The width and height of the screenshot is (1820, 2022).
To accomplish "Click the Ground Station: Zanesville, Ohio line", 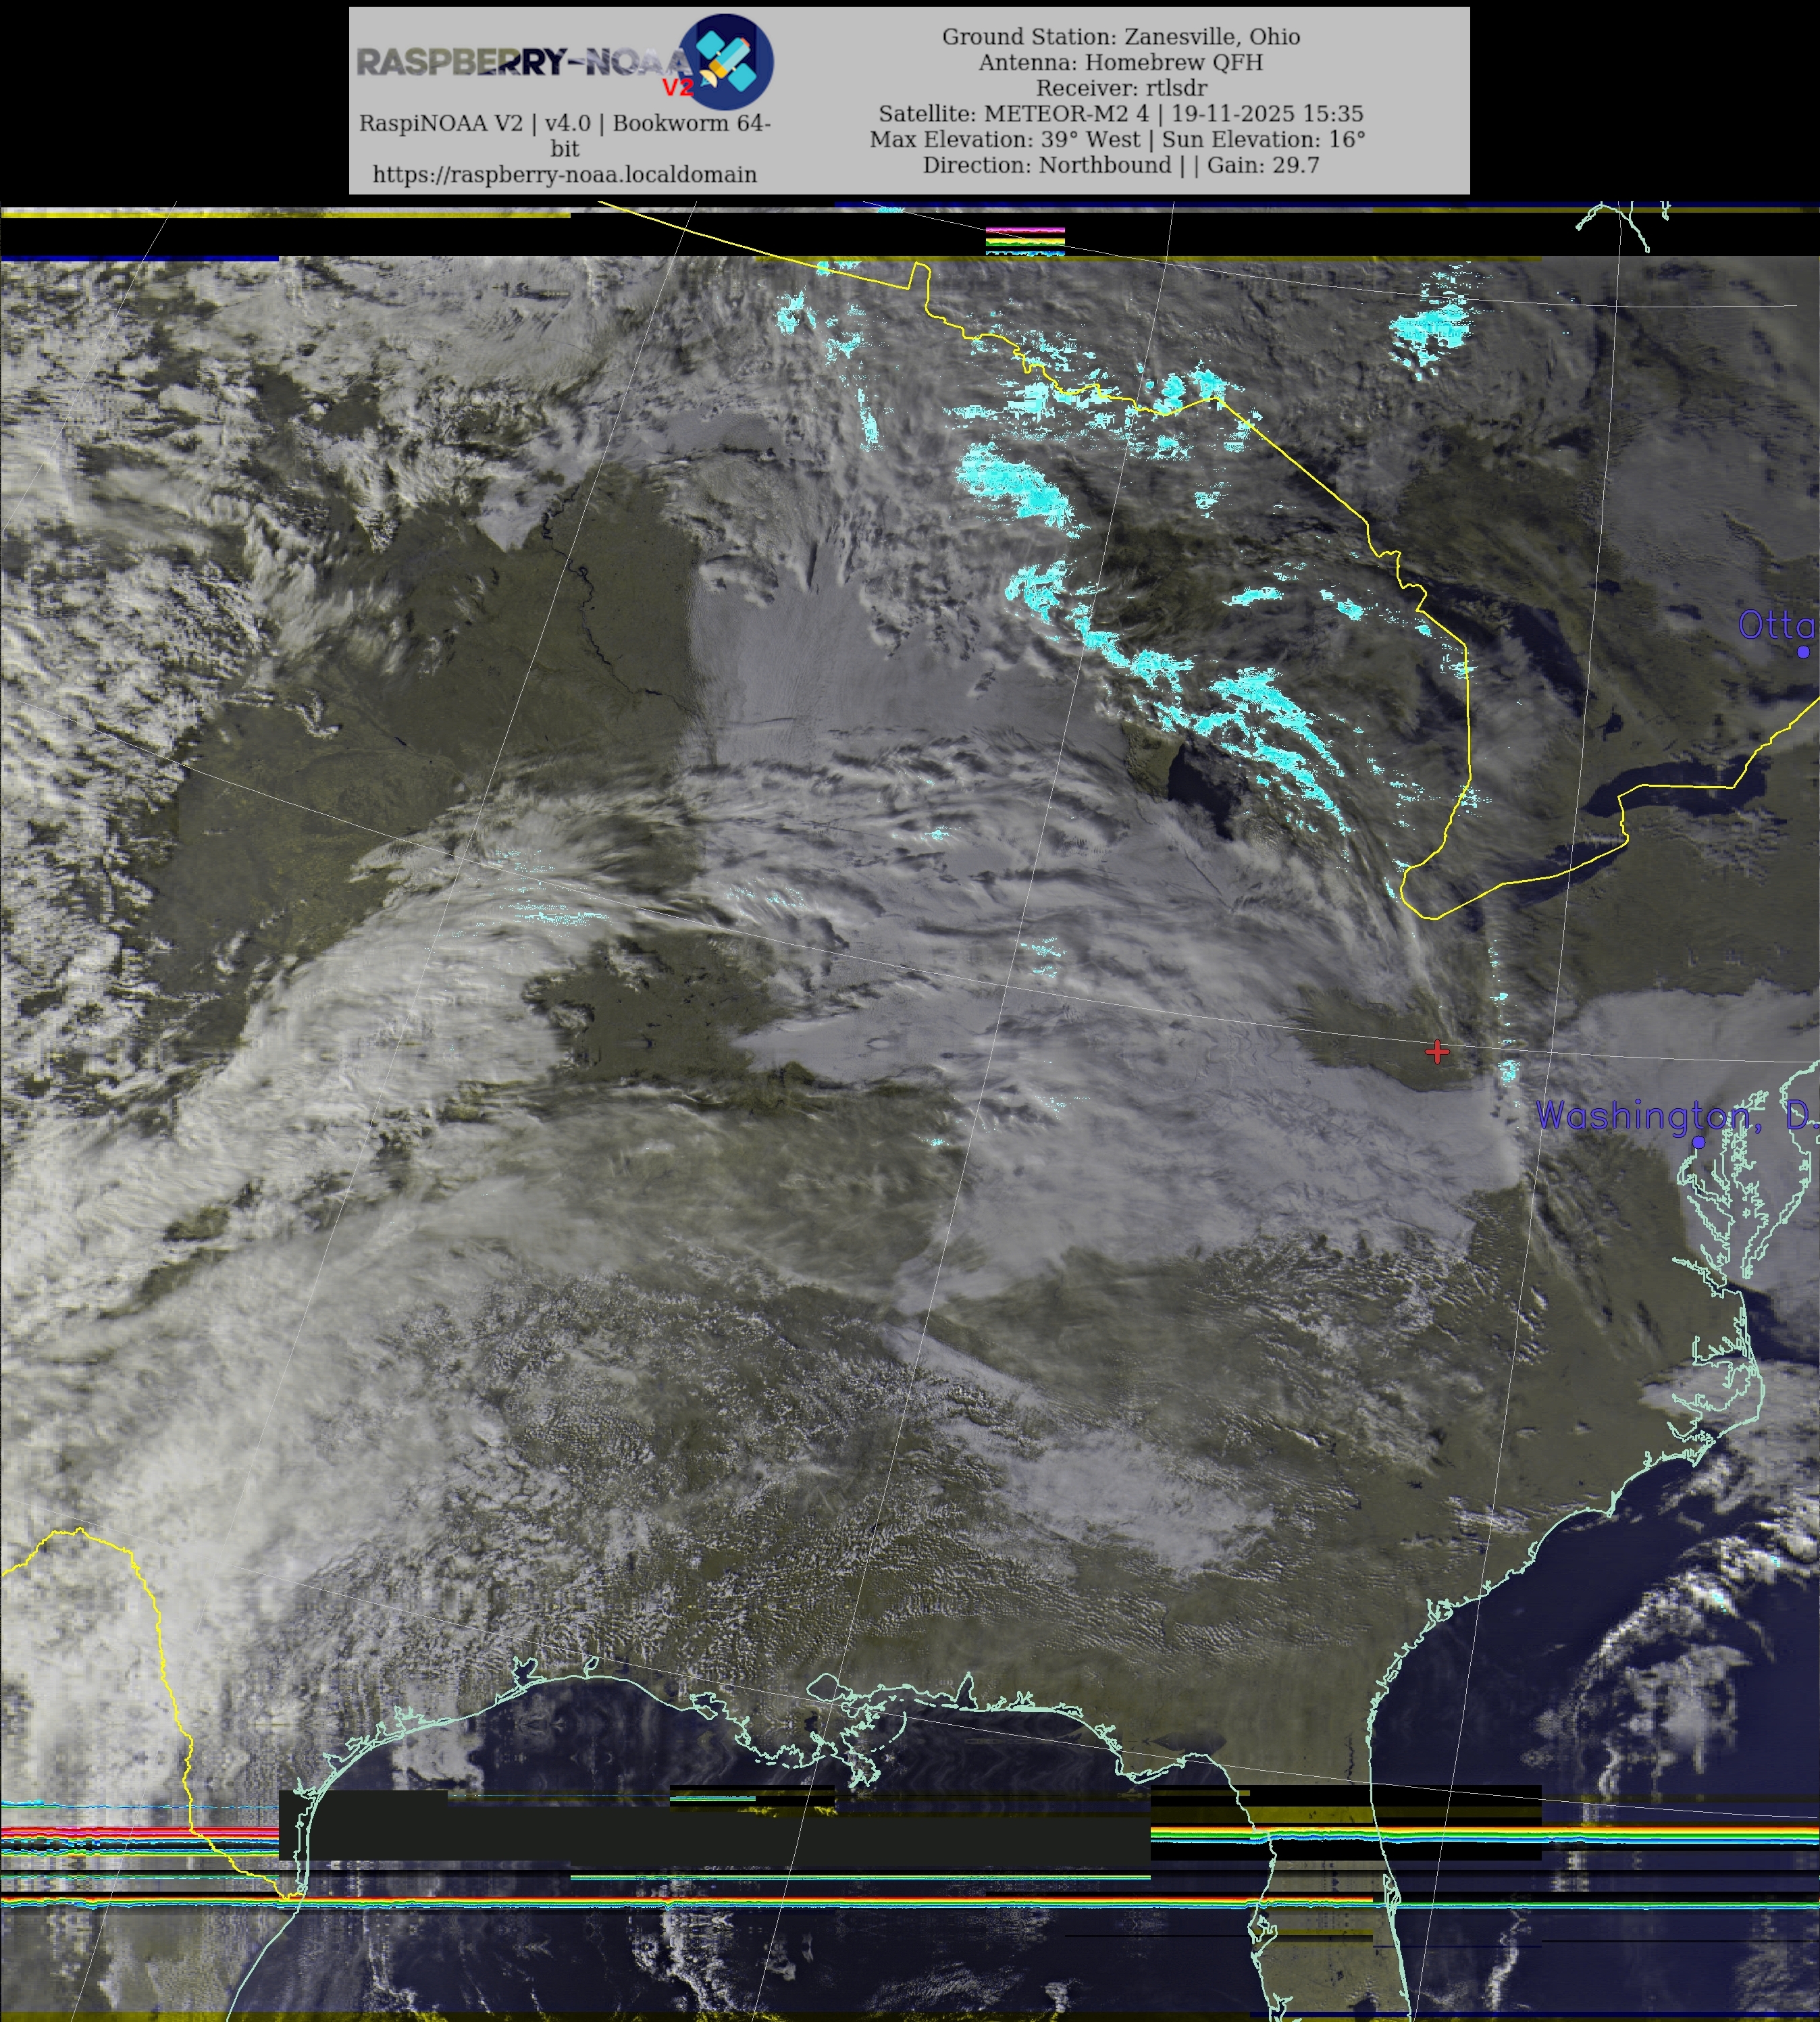I will (x=1121, y=37).
